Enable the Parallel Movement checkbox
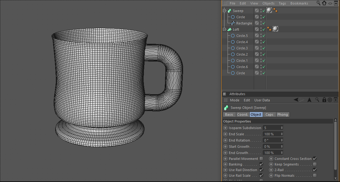Screen dimensions: 340x182 [261, 159]
